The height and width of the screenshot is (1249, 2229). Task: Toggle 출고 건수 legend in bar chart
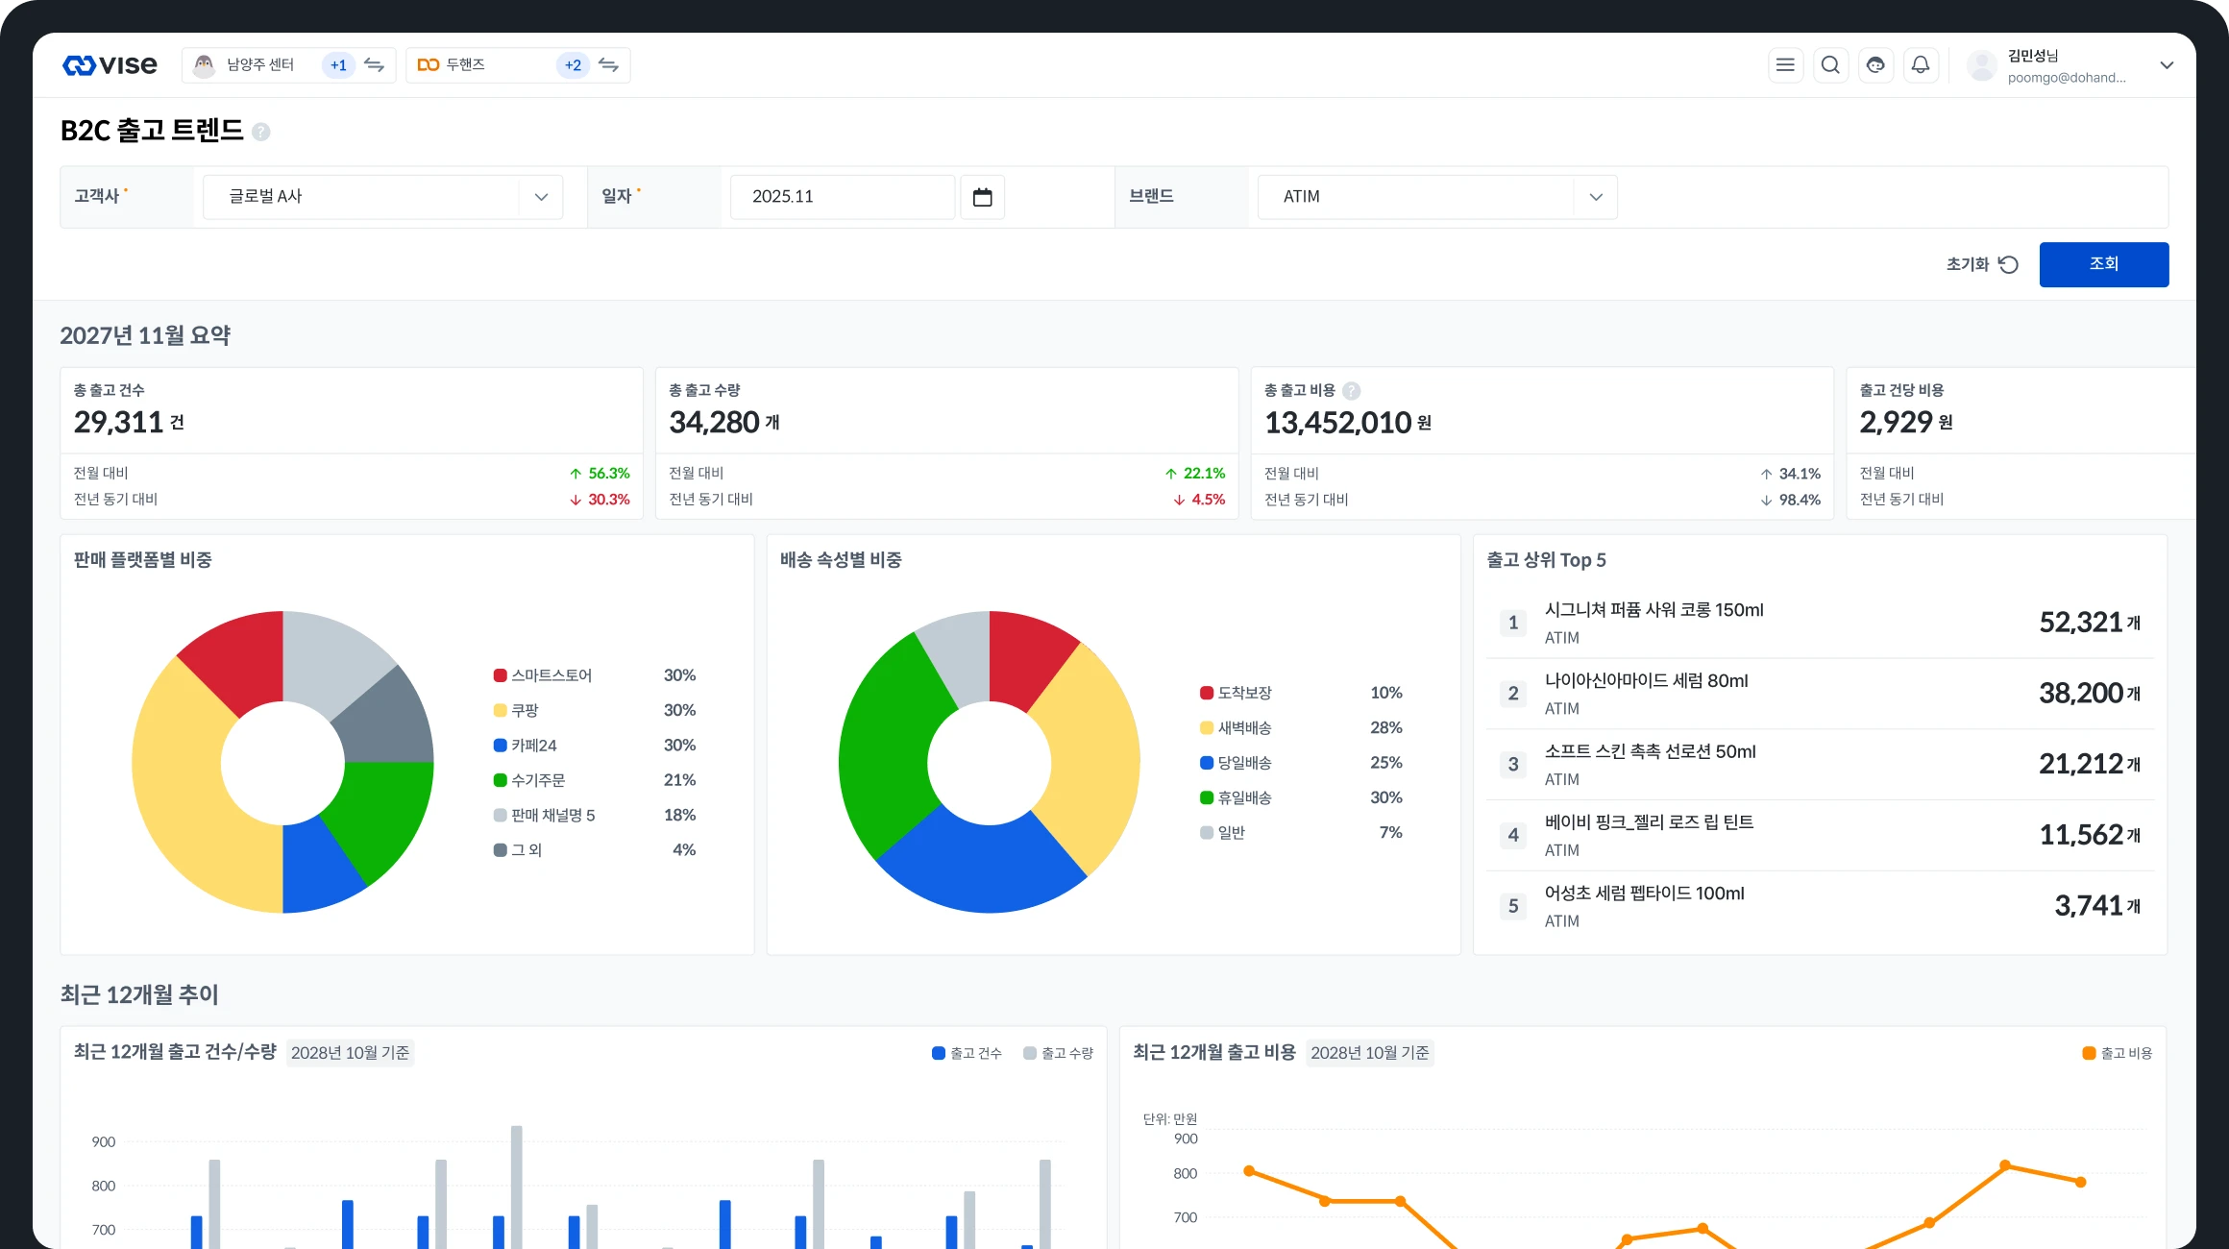967,1053
